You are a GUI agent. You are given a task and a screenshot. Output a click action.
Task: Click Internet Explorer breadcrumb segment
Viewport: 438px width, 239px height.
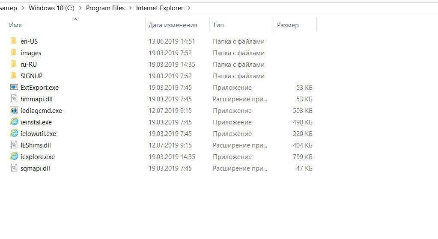160,8
